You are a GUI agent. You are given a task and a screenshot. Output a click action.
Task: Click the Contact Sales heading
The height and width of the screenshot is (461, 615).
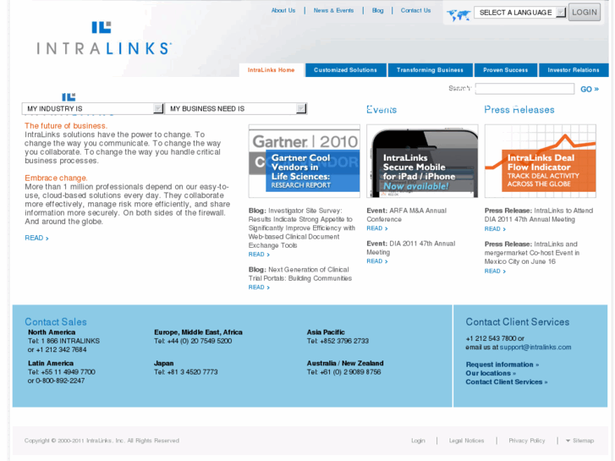[56, 321]
